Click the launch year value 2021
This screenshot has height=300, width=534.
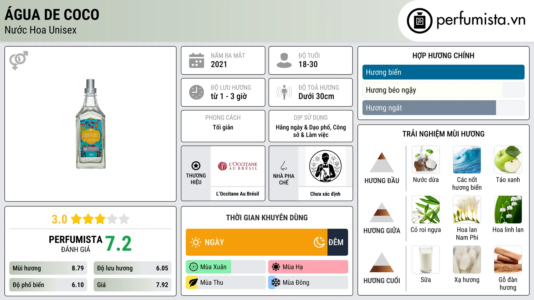click(219, 64)
